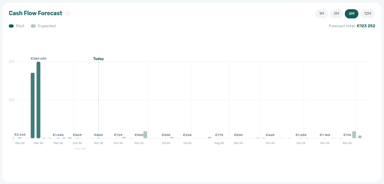The image size is (384, 184).
Task: Click the €174 value label
Action: (x=347, y=135)
